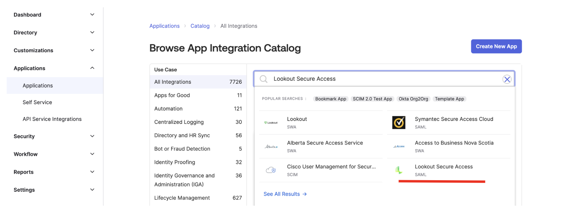Select the Bookmark App popular search
Viewport: 572px width, 216px height.
pos(331,99)
